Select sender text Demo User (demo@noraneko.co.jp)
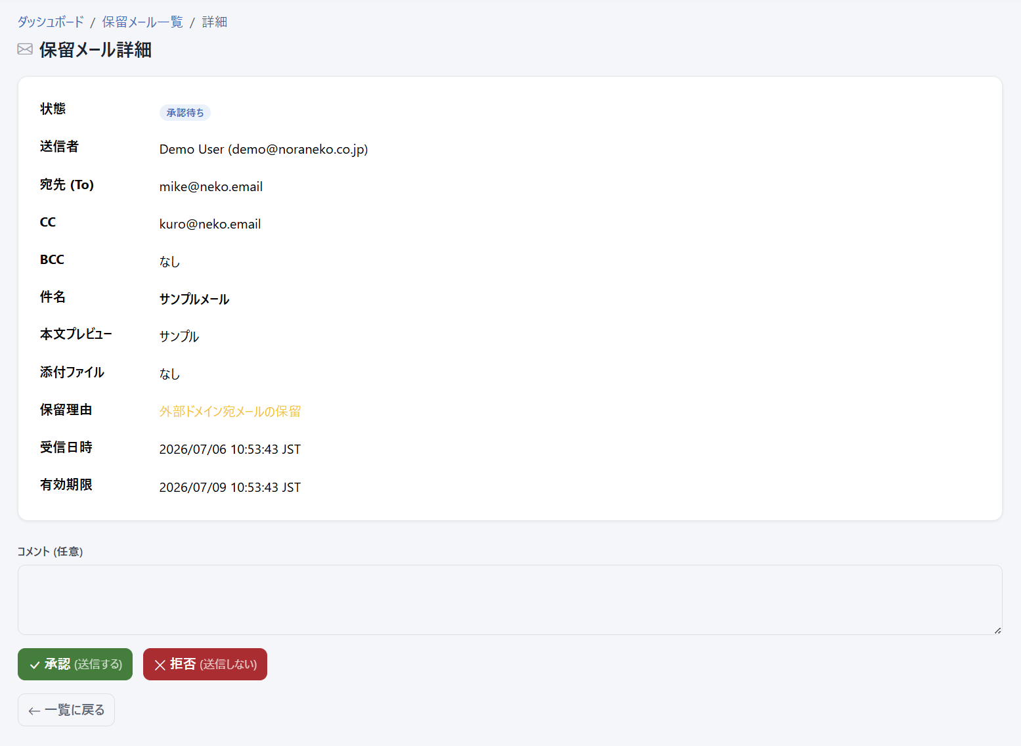This screenshot has height=746, width=1021. (263, 149)
